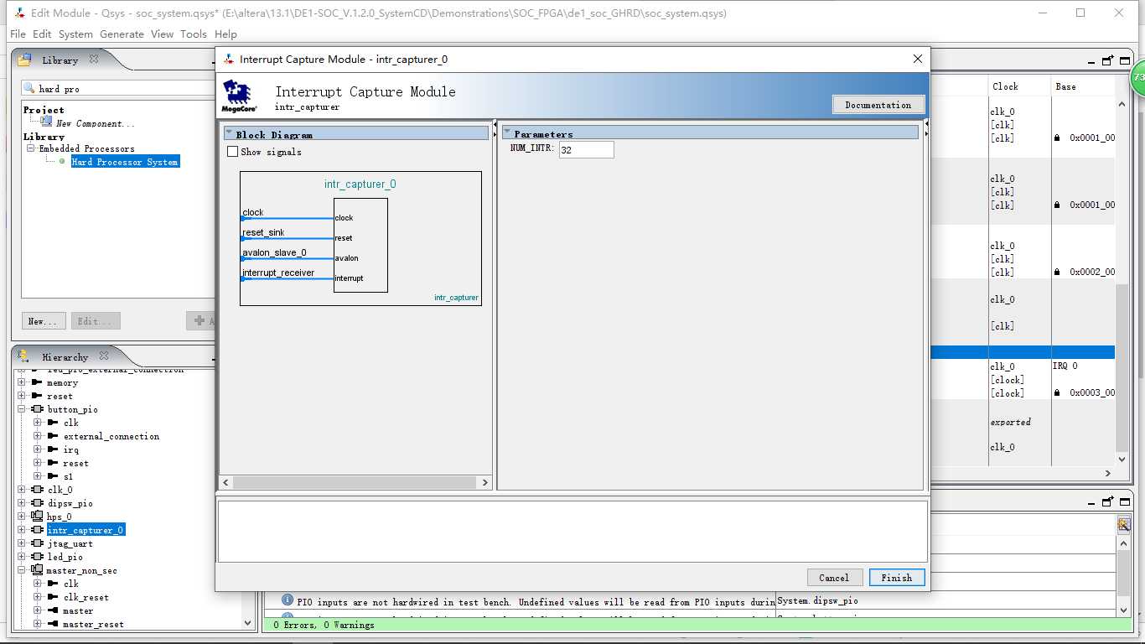Click the Cancel button in dialog

(x=834, y=578)
